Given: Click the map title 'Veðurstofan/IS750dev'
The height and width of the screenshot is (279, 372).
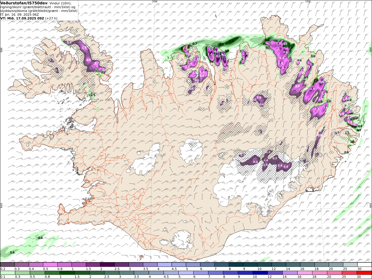Looking at the screenshot, I should click(24, 3).
